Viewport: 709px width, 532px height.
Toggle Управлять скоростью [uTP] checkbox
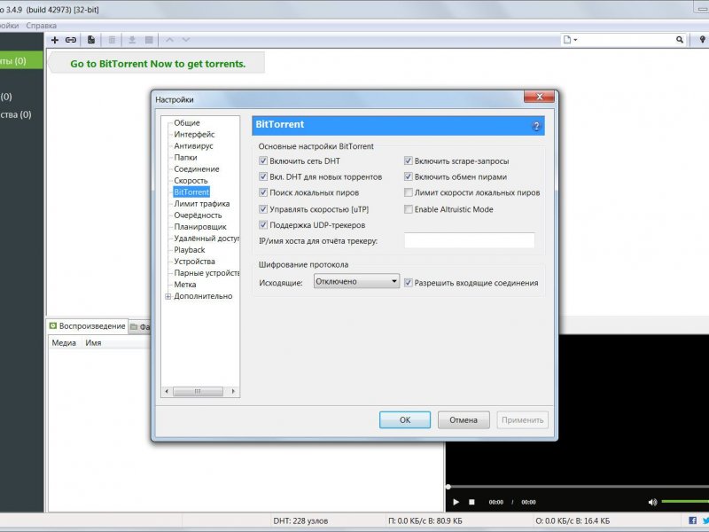pos(263,209)
